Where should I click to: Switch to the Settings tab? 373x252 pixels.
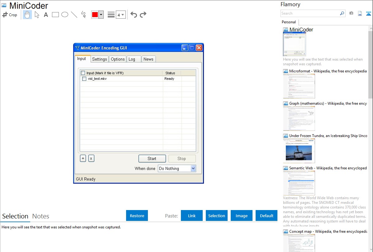tap(99, 59)
